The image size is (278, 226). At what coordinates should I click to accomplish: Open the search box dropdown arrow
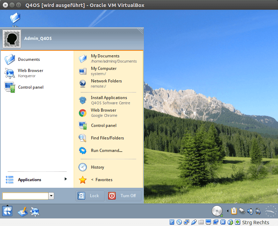coord(51,196)
